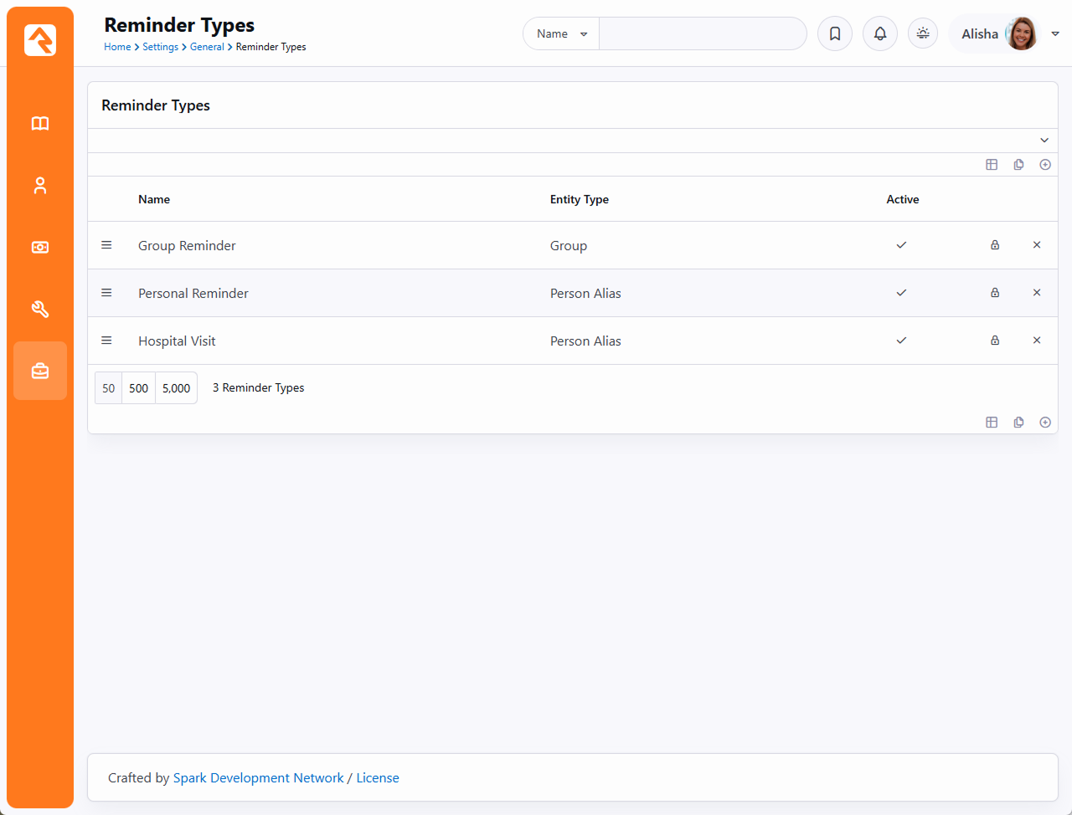
Task: Open the person icon in sidebar
Action: pyautogui.click(x=40, y=186)
